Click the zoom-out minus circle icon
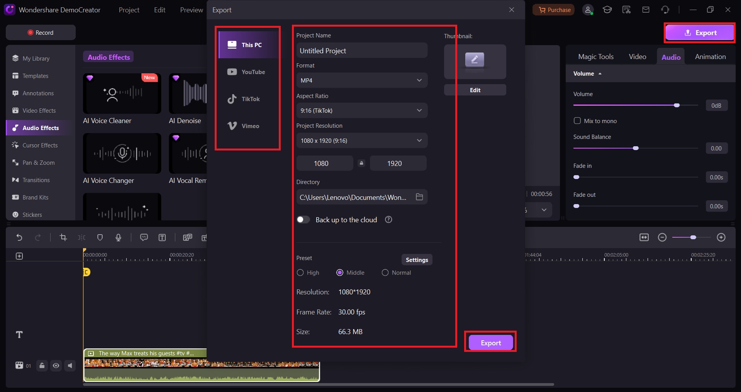This screenshot has height=392, width=741. click(x=662, y=237)
